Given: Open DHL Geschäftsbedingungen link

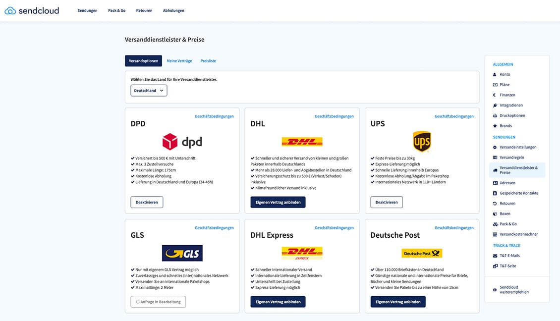Looking at the screenshot, I should [334, 116].
